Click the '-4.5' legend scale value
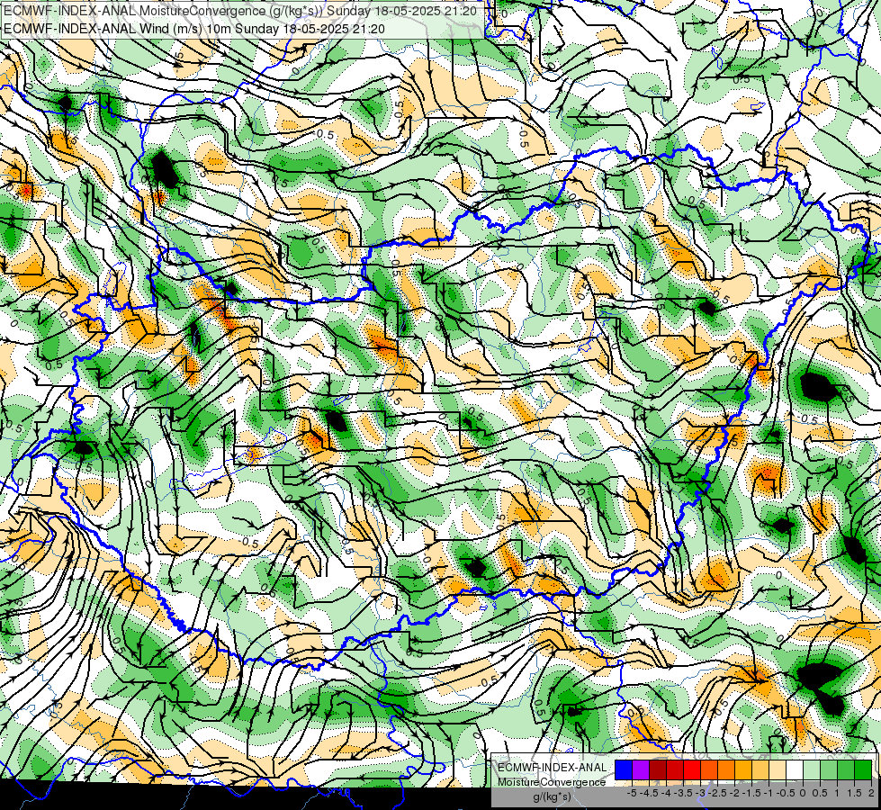The height and width of the screenshot is (810, 881). [651, 793]
